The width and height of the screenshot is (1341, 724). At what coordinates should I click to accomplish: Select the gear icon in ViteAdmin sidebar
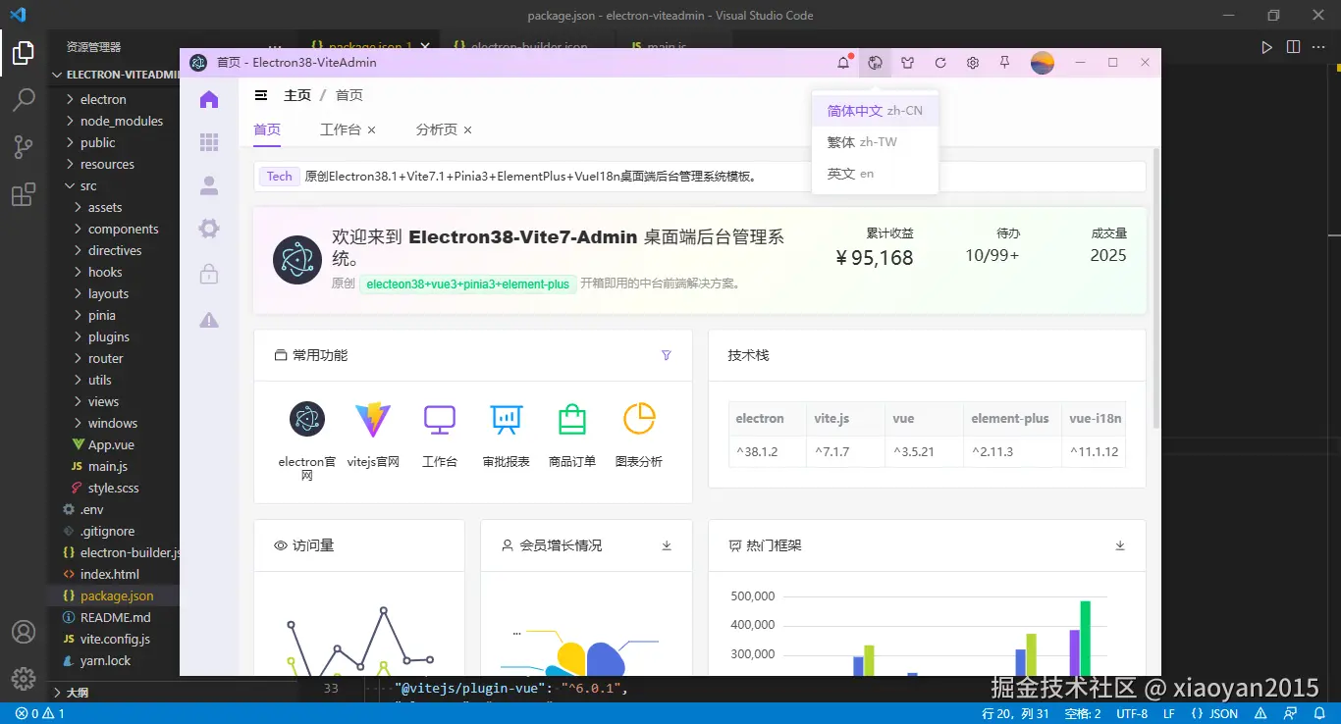(209, 229)
